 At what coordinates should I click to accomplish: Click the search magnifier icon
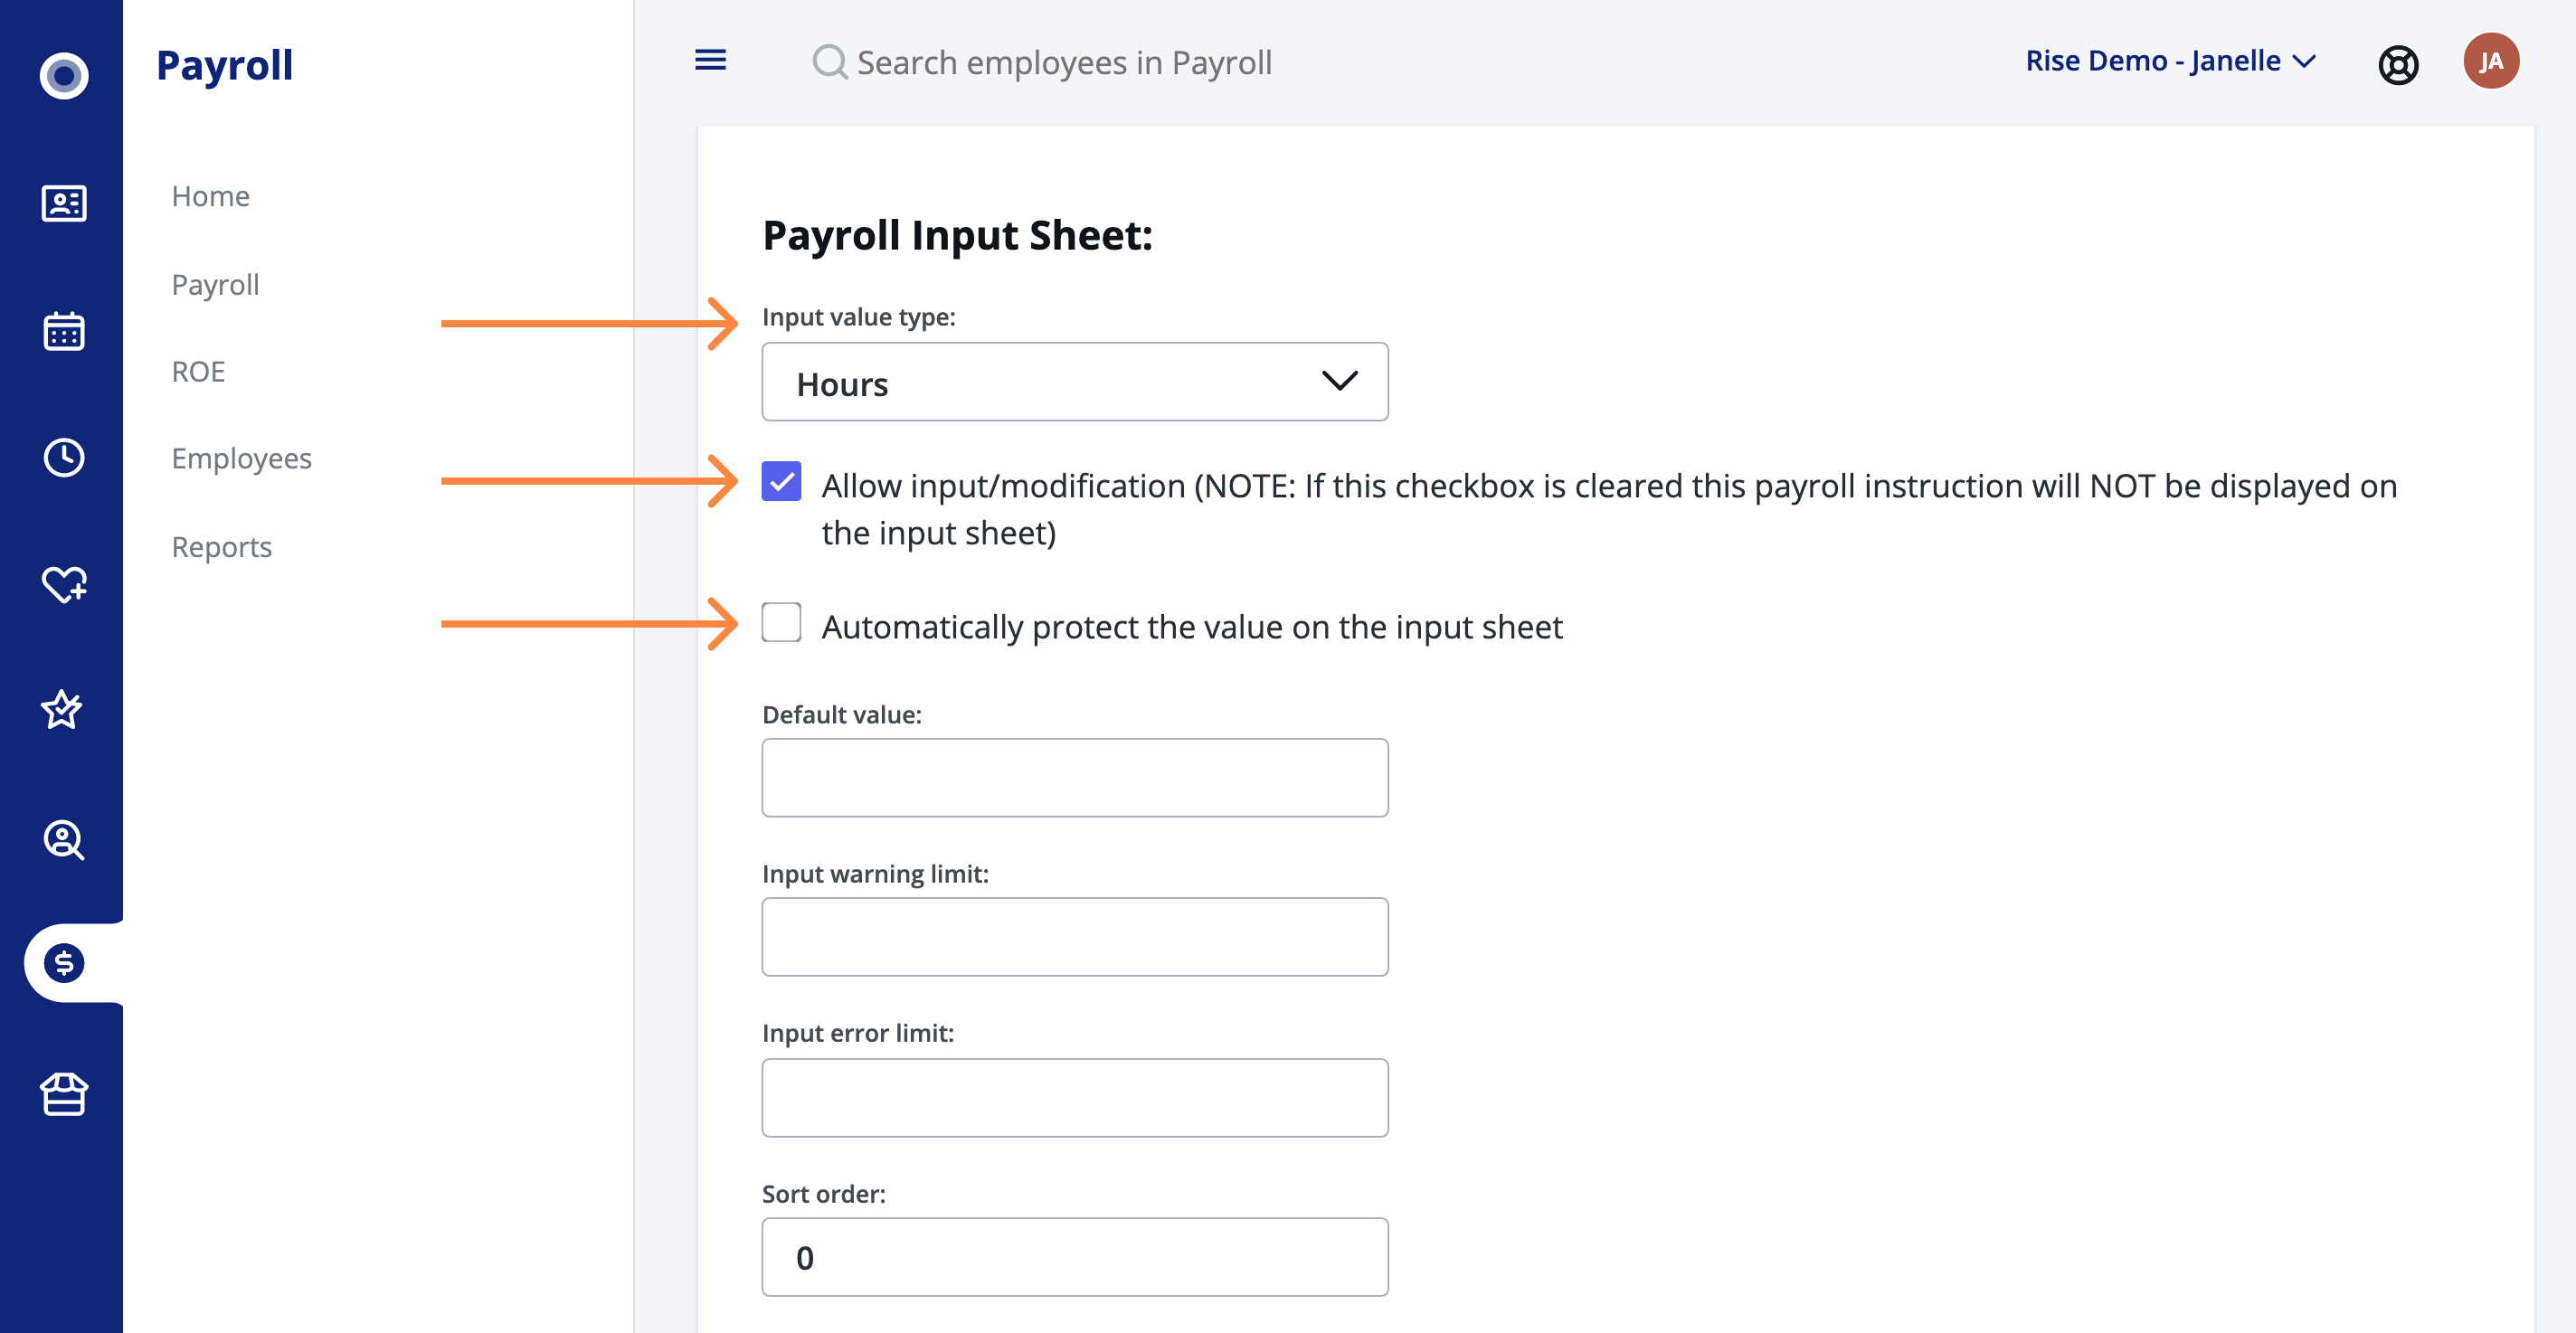click(x=830, y=62)
